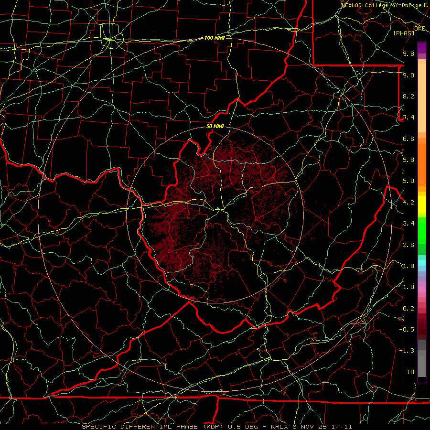430x430 pixels.
Task: Click the 100 NMI range ring label
Action: coord(215,38)
